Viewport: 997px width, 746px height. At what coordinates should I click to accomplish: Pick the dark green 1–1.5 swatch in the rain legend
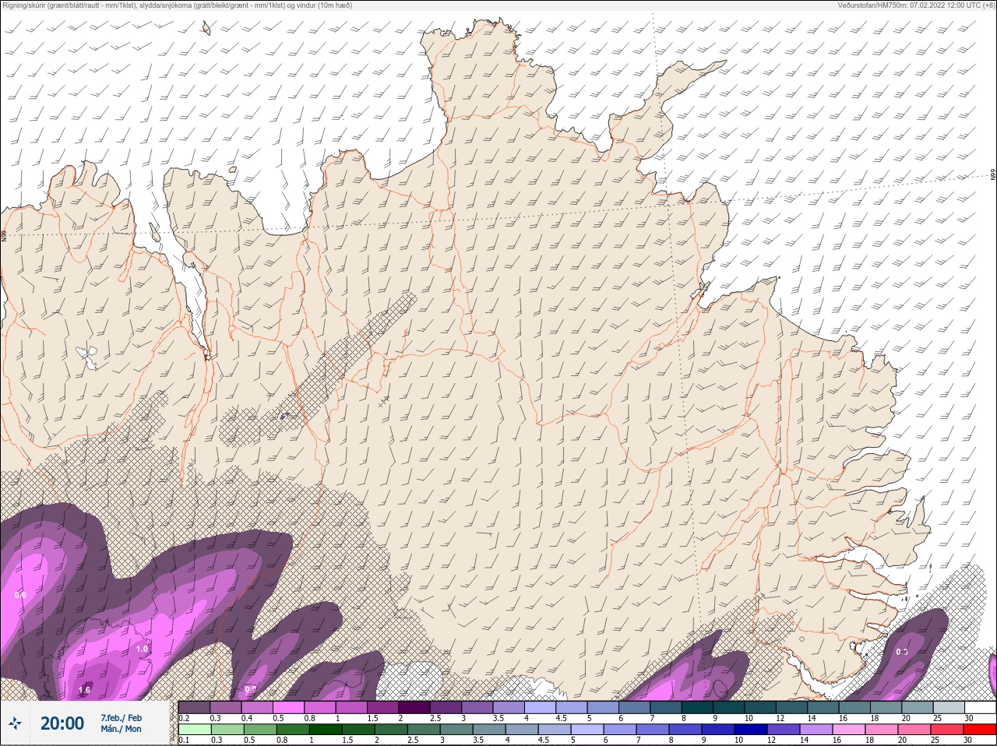pyautogui.click(x=325, y=730)
